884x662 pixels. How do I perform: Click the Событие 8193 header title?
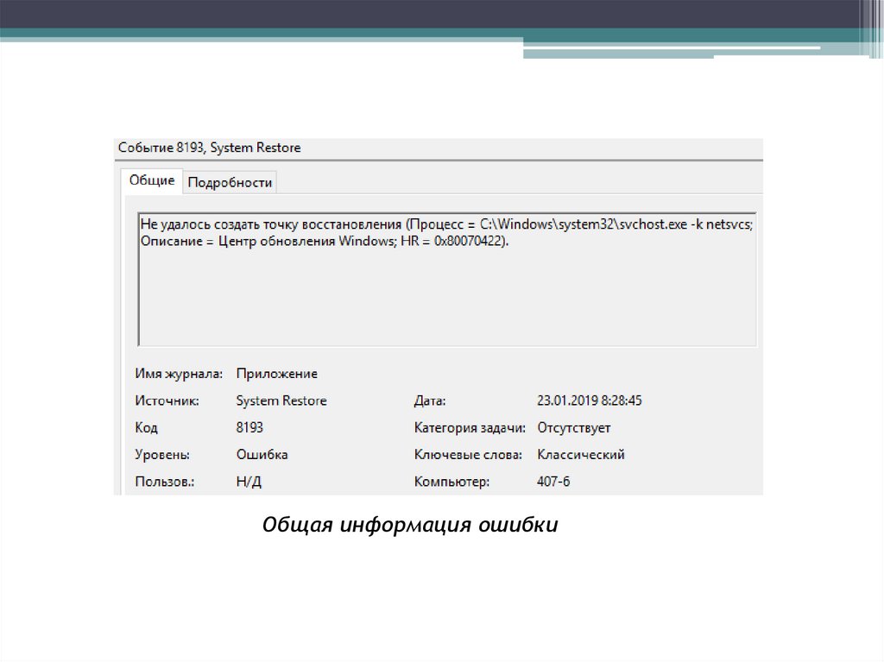point(209,148)
